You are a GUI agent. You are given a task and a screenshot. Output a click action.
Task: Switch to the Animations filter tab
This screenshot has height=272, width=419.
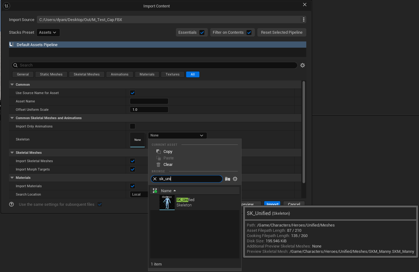coord(120,74)
